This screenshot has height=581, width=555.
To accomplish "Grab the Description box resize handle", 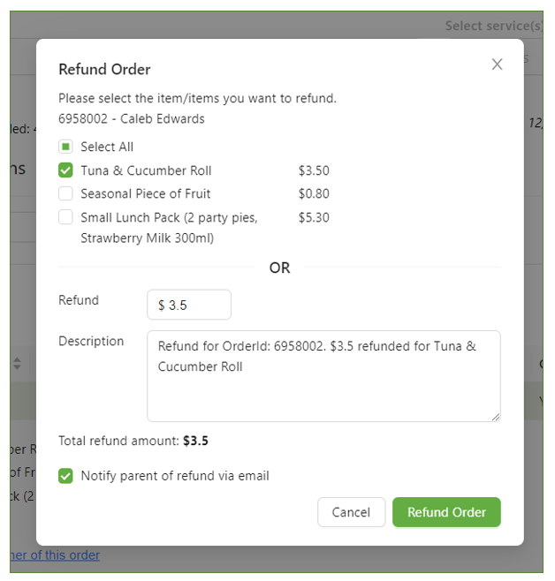I will coord(495,416).
